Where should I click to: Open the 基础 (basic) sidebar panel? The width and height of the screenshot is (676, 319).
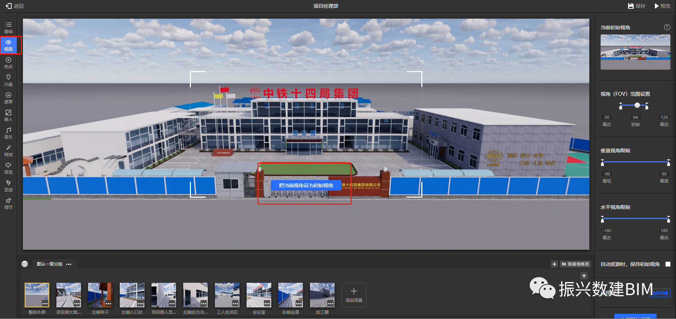[x=8, y=27]
